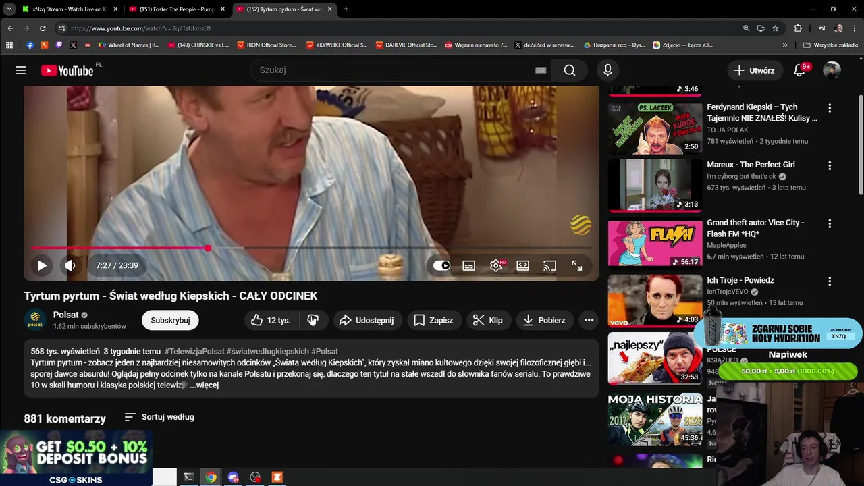
Task: Switch to theater mode
Action: click(522, 265)
